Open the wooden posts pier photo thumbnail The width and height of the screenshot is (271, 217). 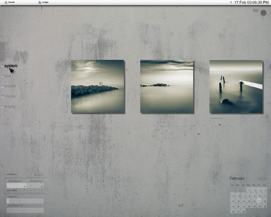point(236,86)
